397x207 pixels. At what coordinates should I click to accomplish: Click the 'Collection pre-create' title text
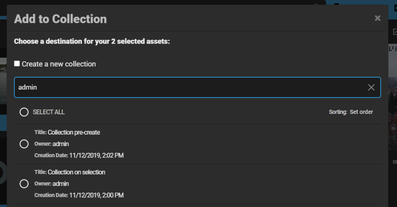coord(74,132)
